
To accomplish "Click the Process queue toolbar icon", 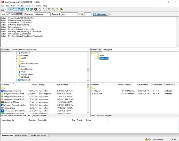I will (x=32, y=9).
